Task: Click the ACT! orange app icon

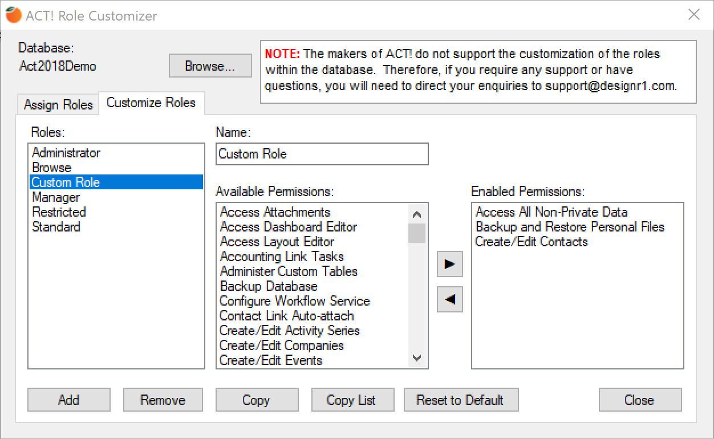Action: [x=14, y=15]
